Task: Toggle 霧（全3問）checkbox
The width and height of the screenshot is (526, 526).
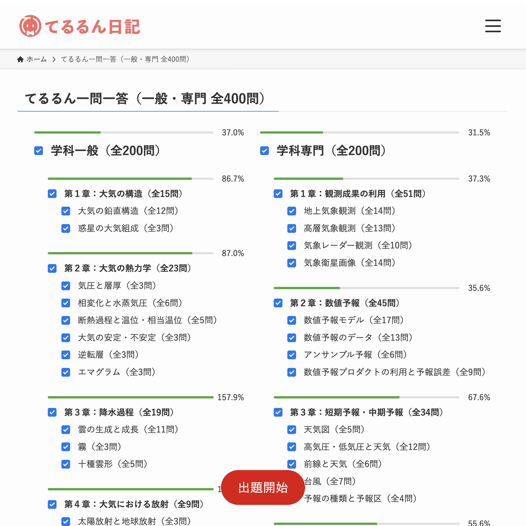Action: [65, 447]
